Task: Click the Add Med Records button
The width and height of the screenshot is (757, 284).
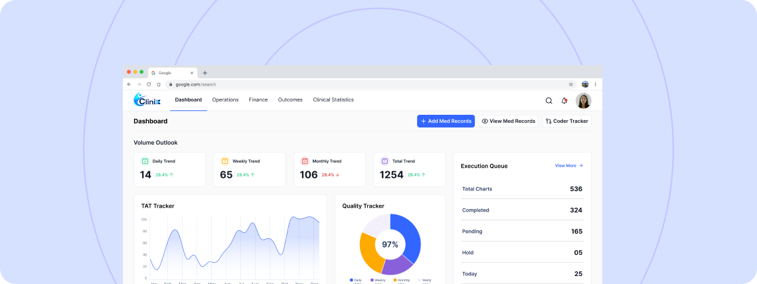Action: tap(446, 121)
